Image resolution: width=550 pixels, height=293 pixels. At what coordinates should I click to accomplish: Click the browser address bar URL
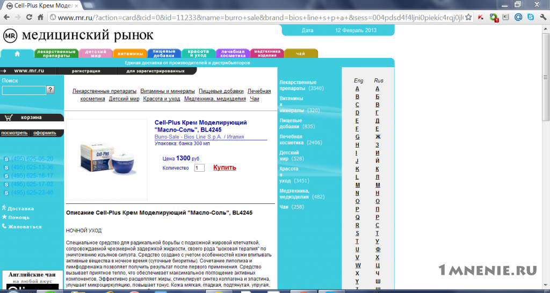point(260,17)
